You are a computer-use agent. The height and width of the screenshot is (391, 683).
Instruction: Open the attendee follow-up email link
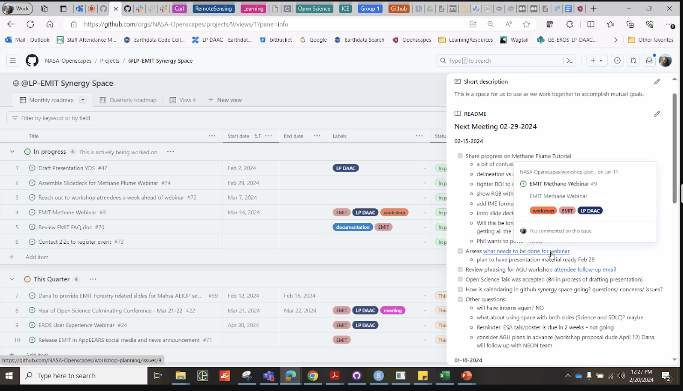(x=585, y=269)
